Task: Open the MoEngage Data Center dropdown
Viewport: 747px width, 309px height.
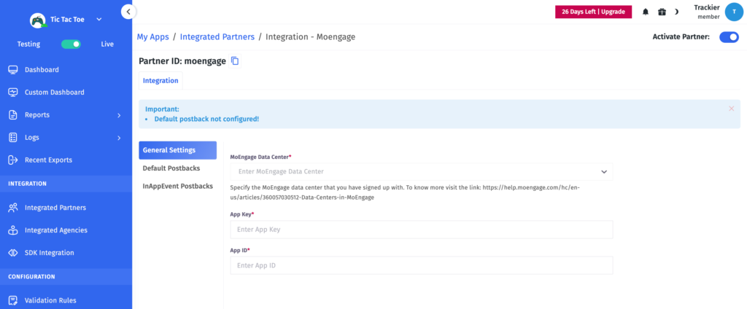Action: (x=422, y=171)
